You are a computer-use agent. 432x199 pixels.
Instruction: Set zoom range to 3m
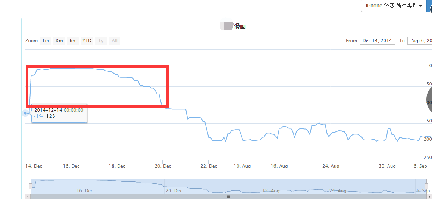coord(59,41)
